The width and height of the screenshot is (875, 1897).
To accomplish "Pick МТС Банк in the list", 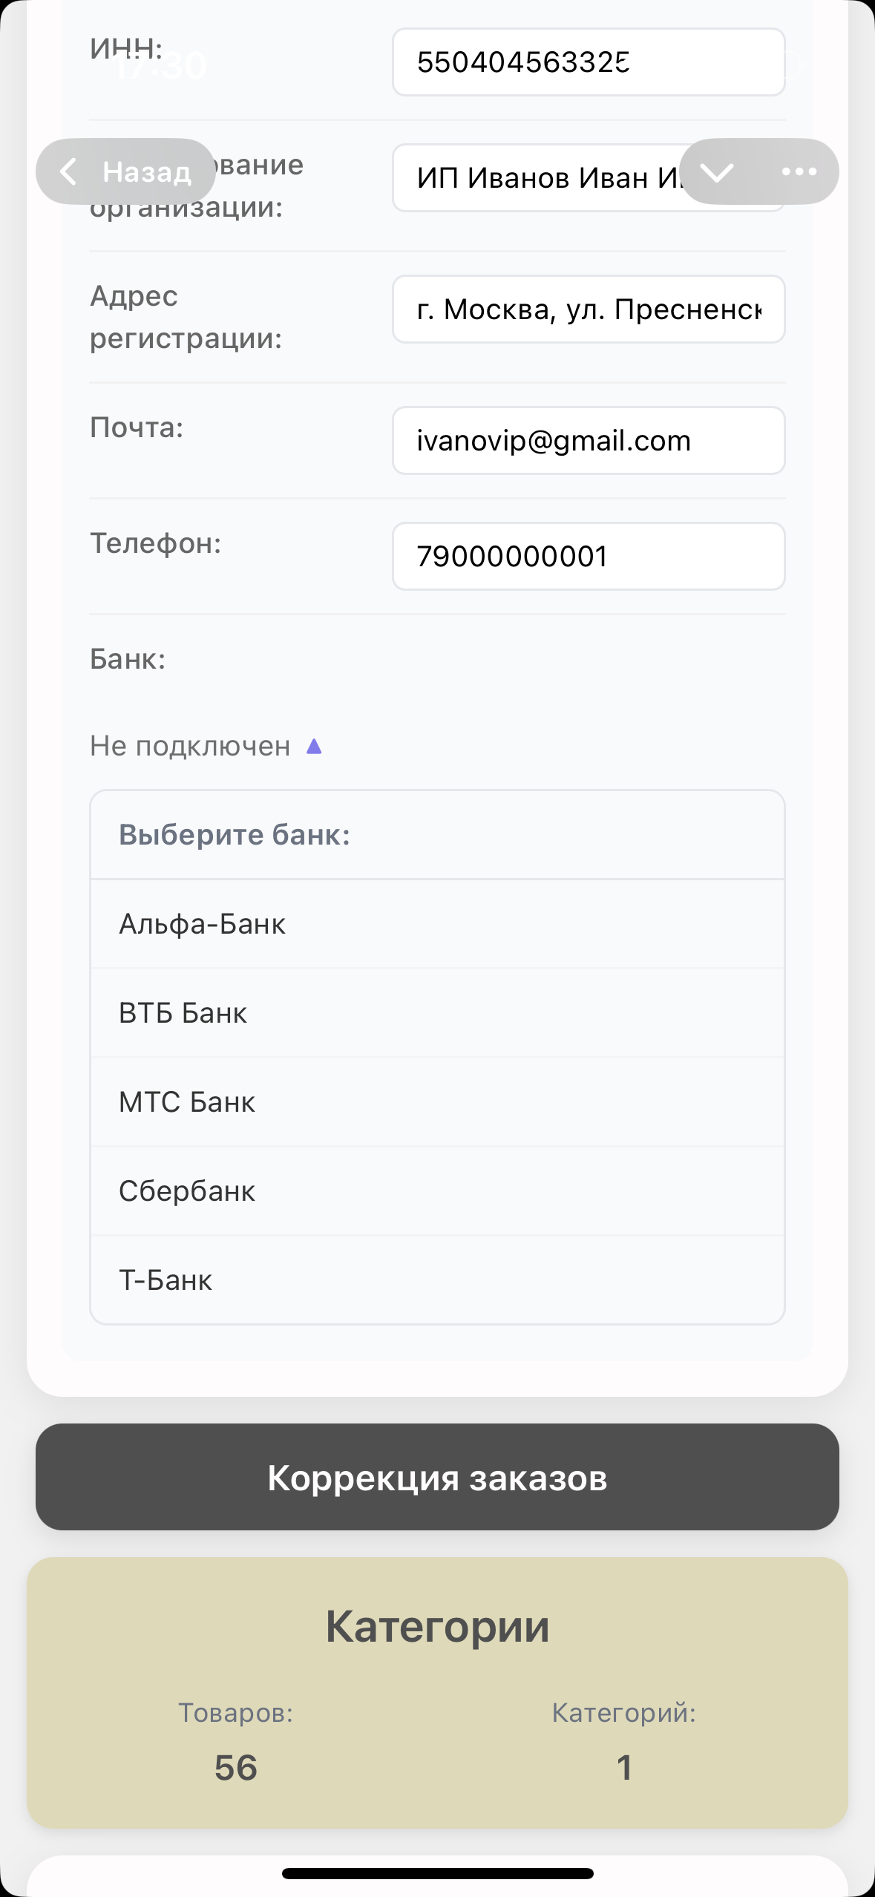I will [x=437, y=1102].
